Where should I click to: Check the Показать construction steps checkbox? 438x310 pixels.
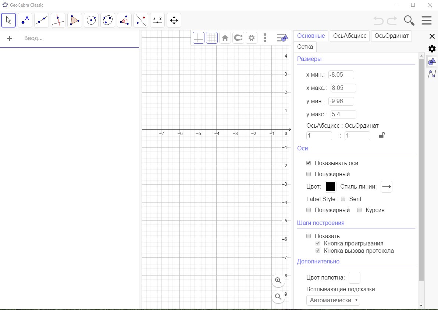pos(309,236)
